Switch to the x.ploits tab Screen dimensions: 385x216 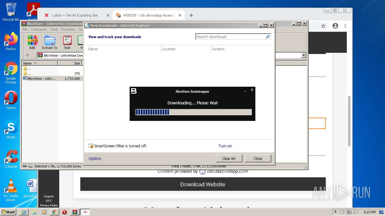(74, 15)
